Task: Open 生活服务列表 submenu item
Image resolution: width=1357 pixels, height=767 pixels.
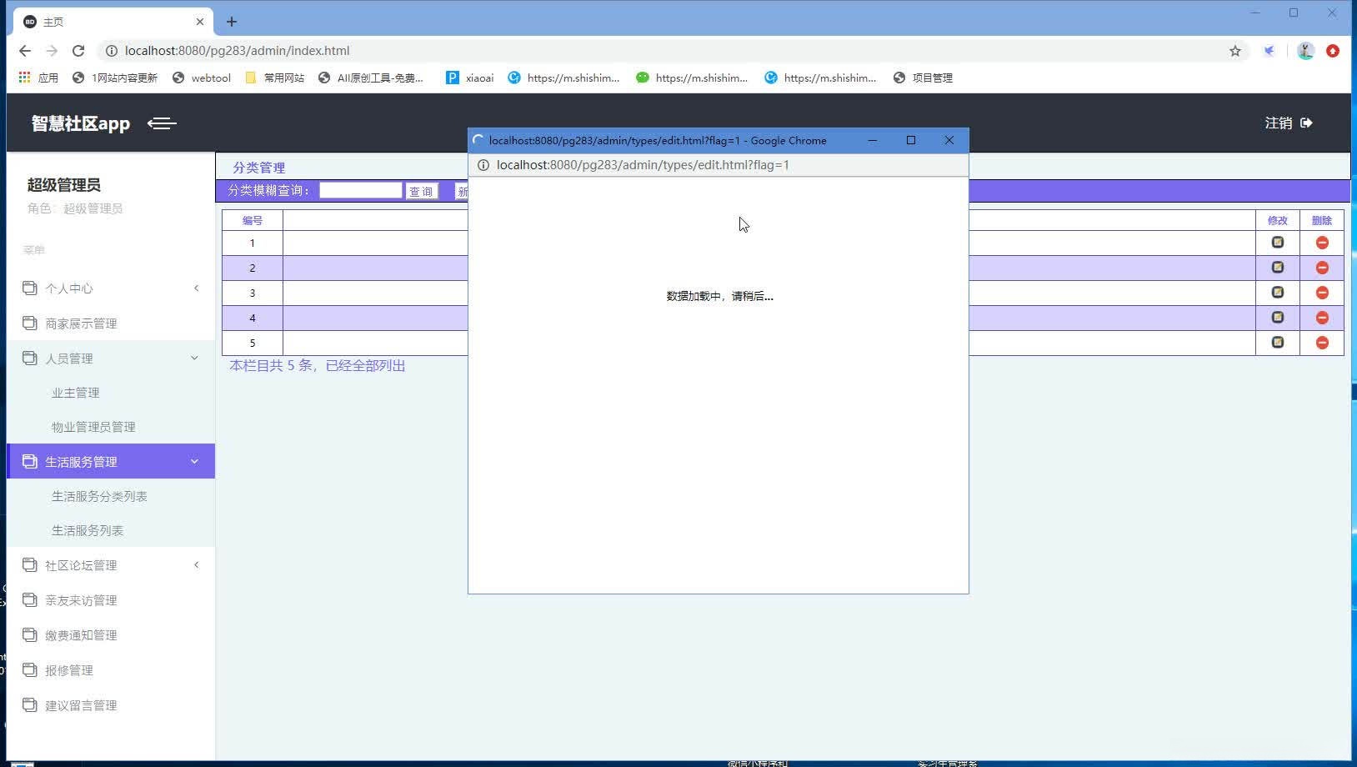Action: pos(88,530)
